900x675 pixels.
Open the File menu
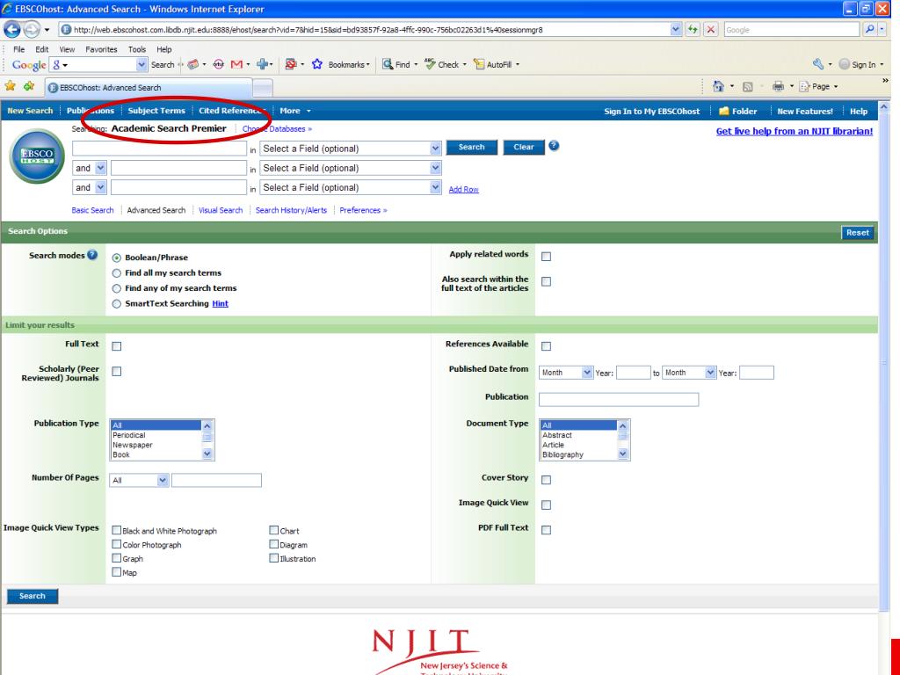coord(19,49)
